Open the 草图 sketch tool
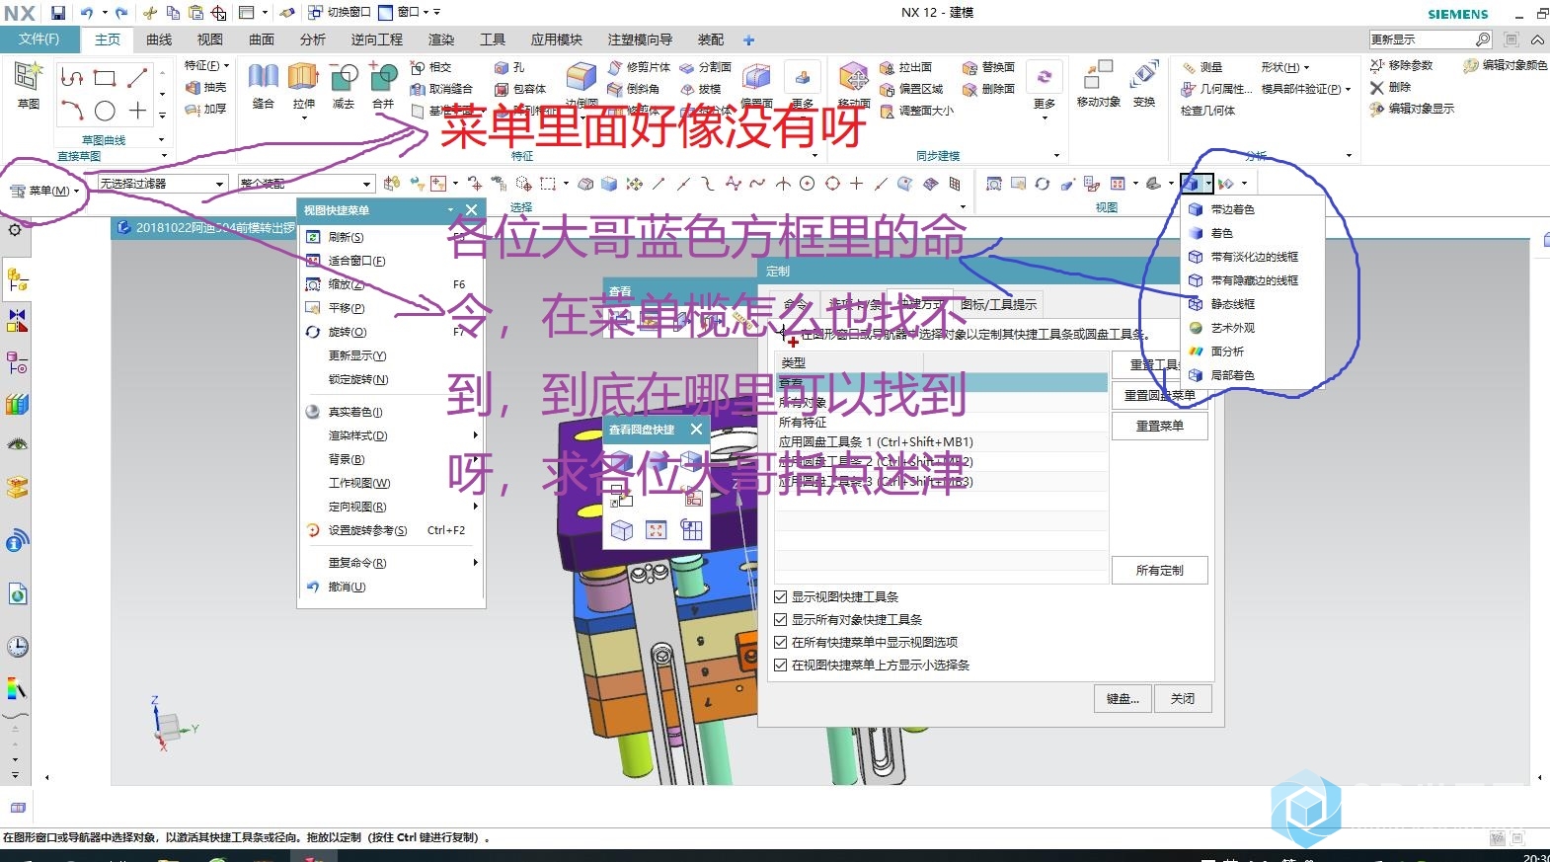The width and height of the screenshot is (1550, 862). [x=28, y=84]
